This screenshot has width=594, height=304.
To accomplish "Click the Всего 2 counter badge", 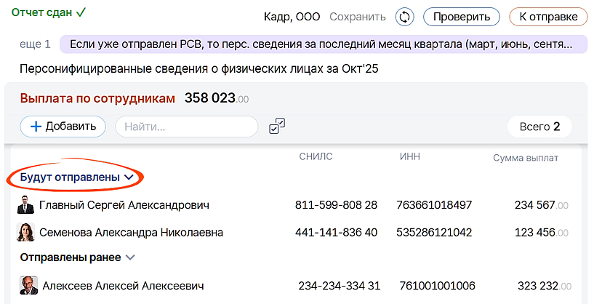I will (x=539, y=127).
